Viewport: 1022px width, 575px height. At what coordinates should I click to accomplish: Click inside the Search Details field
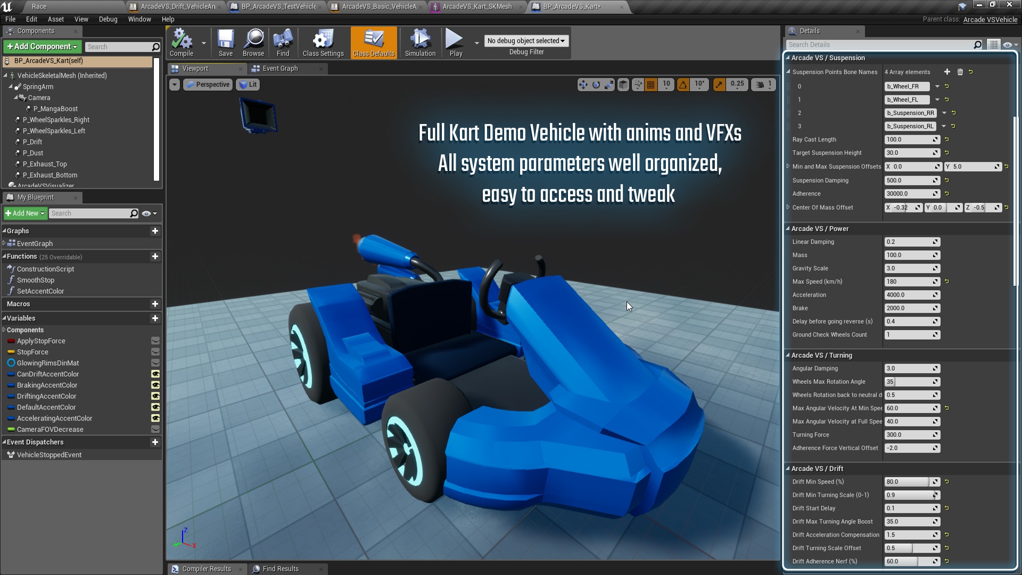click(878, 44)
